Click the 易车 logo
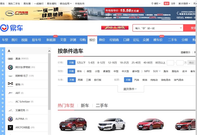Image resolution: width=197 pixels, height=135 pixels. tap(12, 28)
